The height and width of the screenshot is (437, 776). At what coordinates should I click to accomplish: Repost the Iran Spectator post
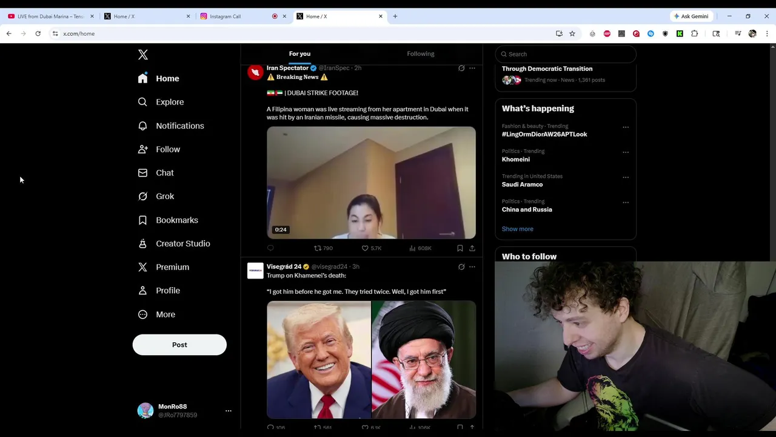323,248
